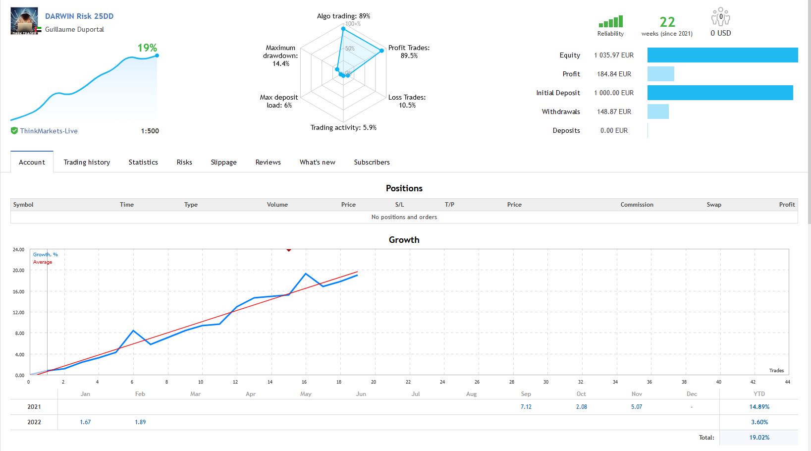Select the Risks tab
The image size is (811, 451).
(x=184, y=162)
